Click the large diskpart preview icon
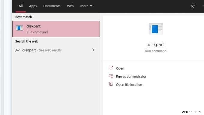204x115 pixels. (156, 29)
